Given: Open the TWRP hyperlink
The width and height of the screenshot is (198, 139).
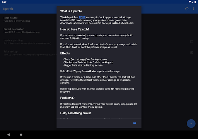Looking at the screenshot, I should click(82, 17).
